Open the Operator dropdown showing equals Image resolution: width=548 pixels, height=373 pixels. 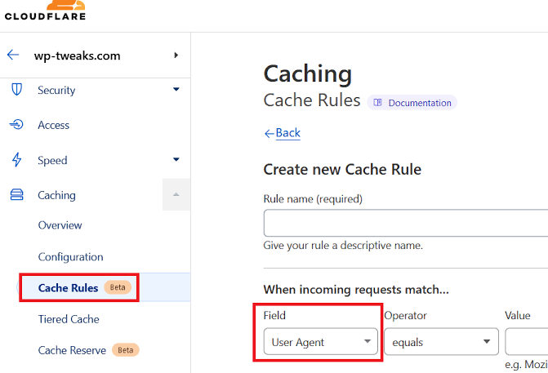[x=441, y=341]
